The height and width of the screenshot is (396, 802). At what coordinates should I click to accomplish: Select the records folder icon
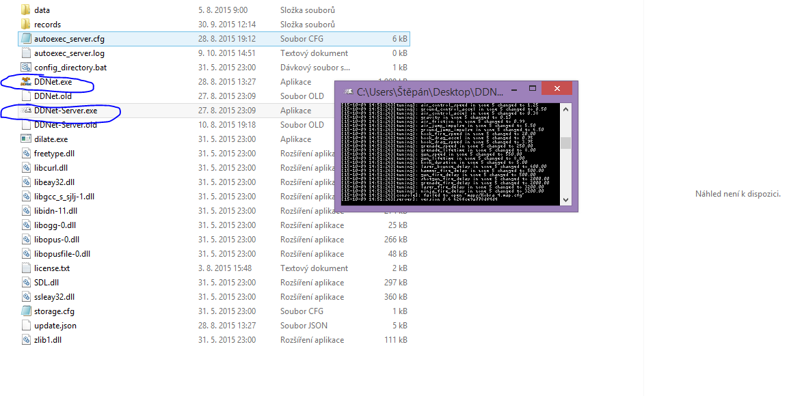click(26, 25)
